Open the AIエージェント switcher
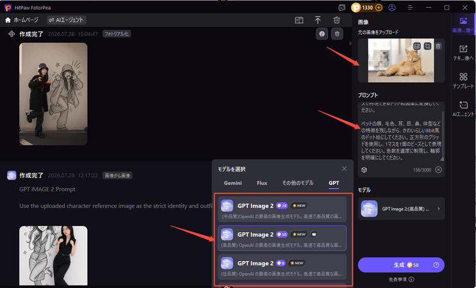The width and height of the screenshot is (476, 288). tap(67, 20)
